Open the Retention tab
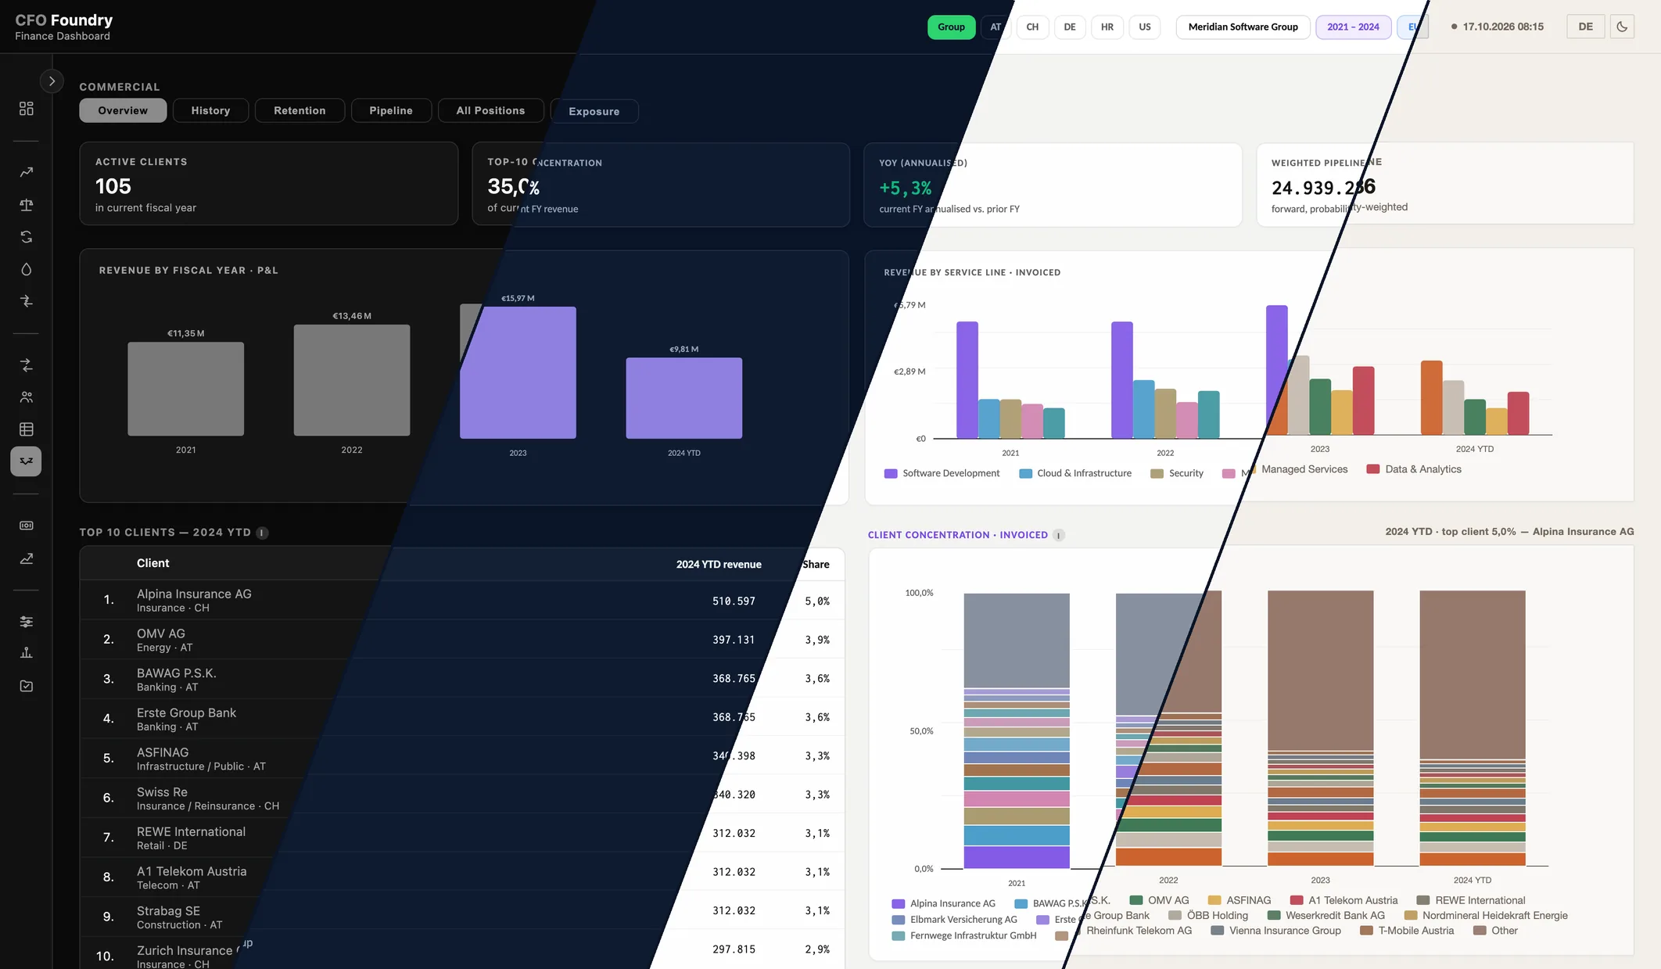The width and height of the screenshot is (1661, 969). click(x=300, y=110)
